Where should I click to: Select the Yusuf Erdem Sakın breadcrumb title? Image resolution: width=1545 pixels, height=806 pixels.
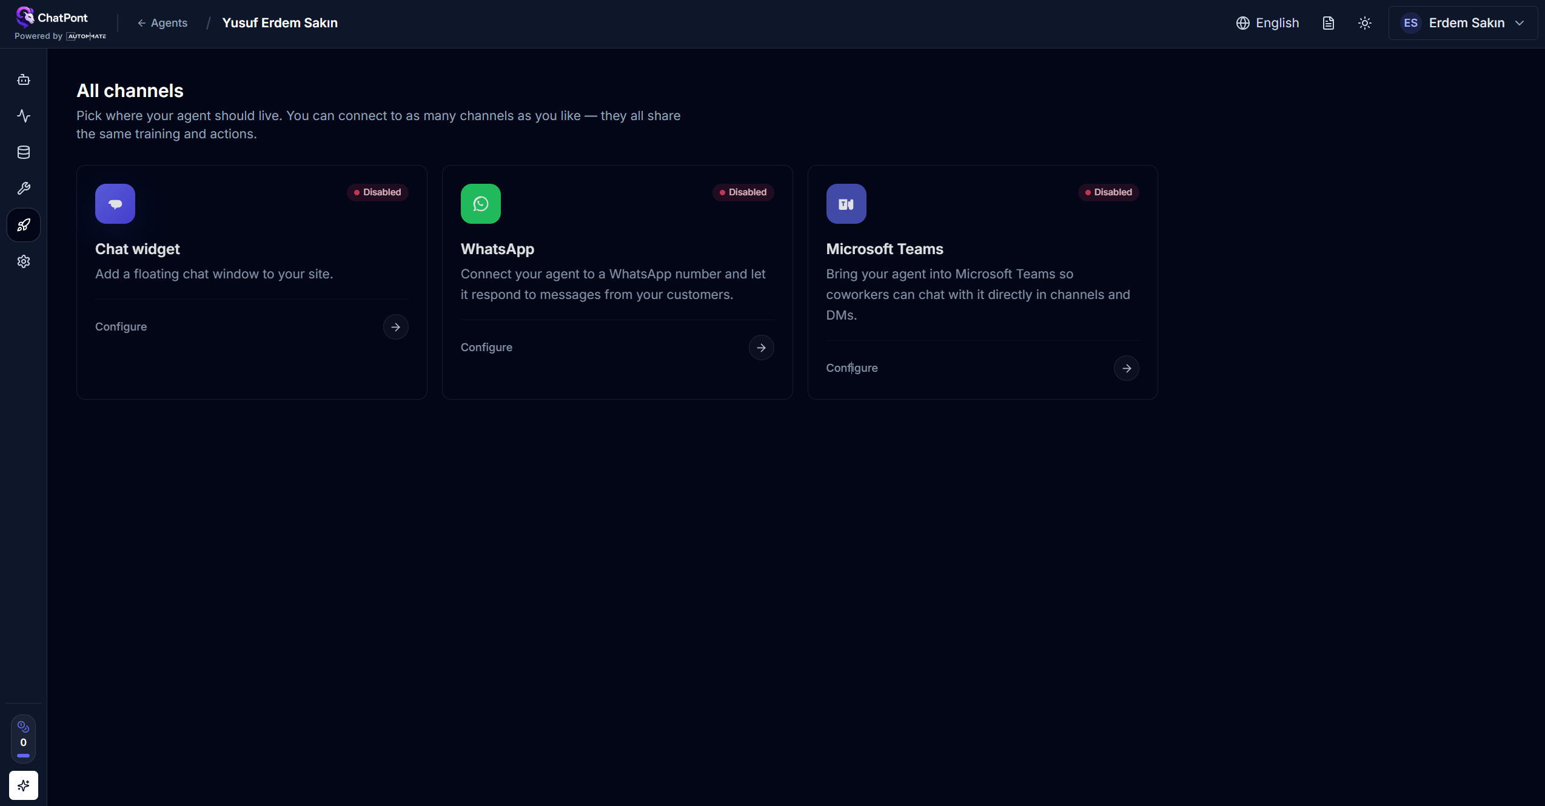pos(280,23)
